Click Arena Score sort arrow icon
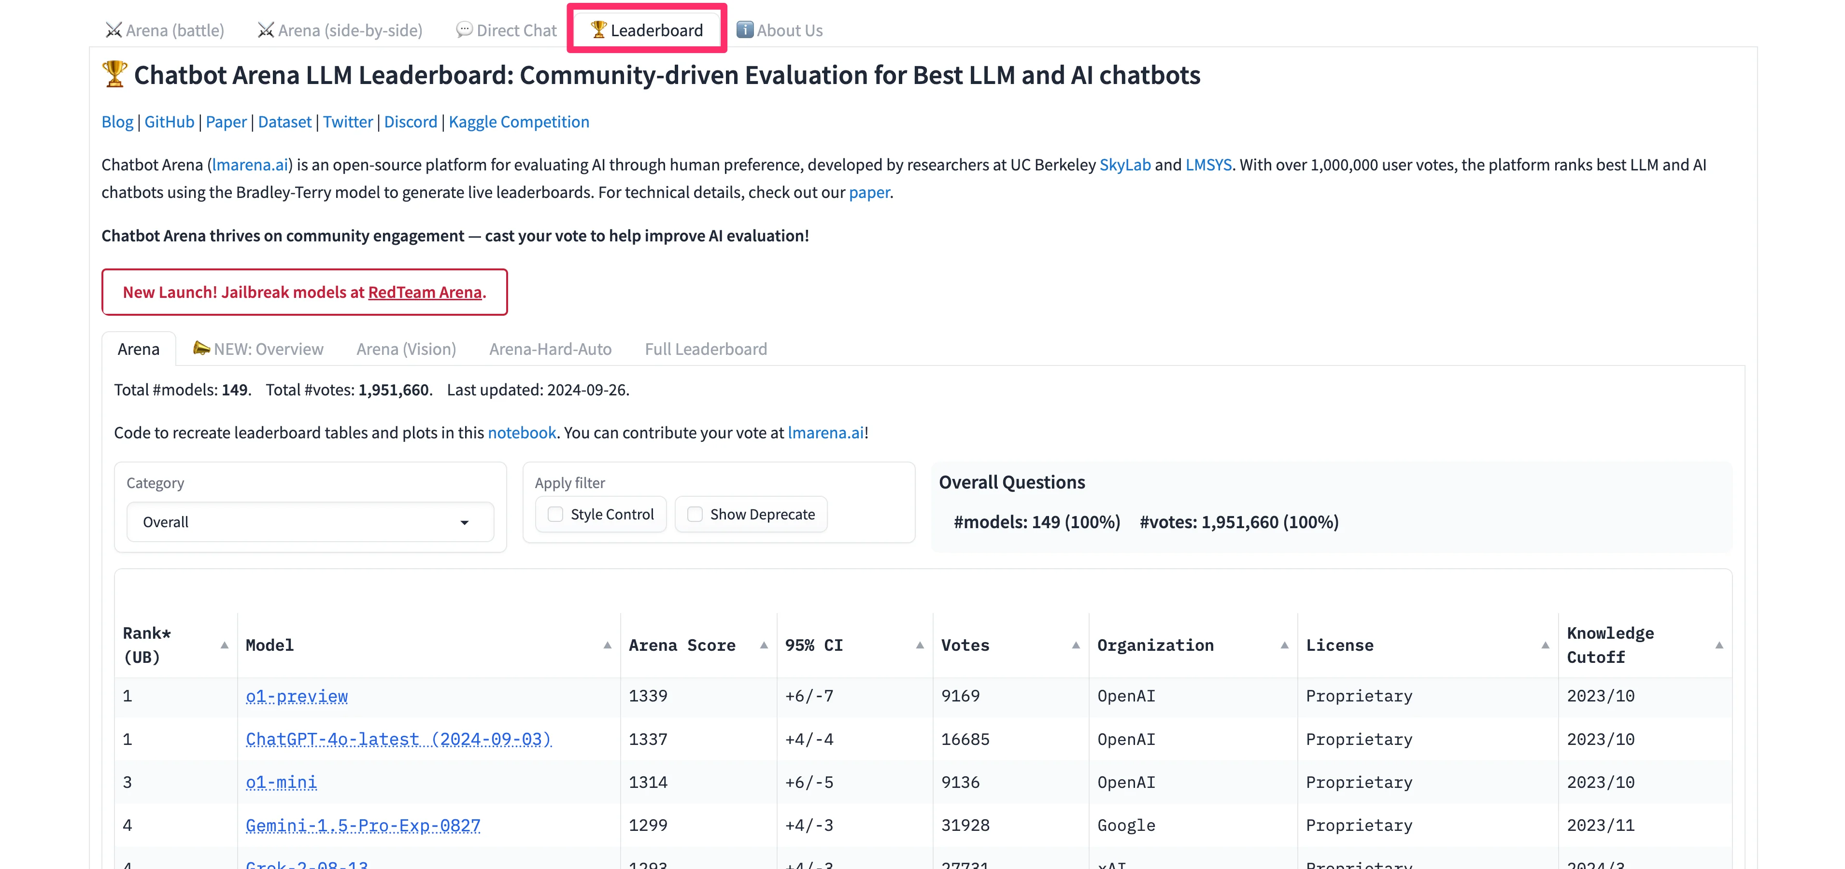Screen dimensions: 1845x869 coord(764,645)
